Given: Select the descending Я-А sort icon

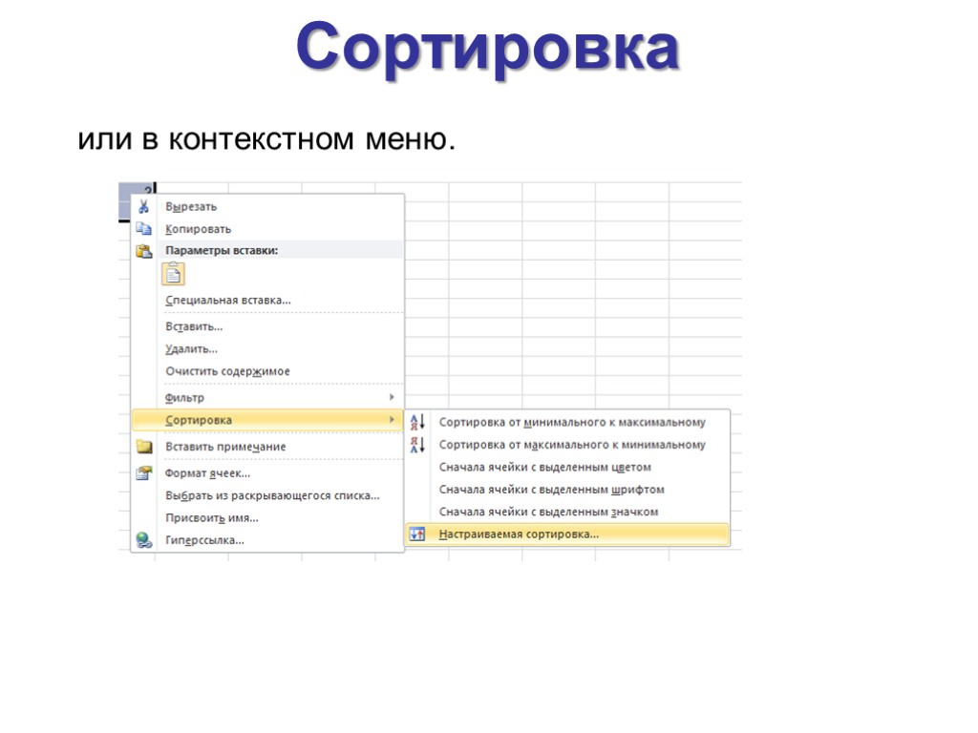Looking at the screenshot, I should click(x=417, y=443).
